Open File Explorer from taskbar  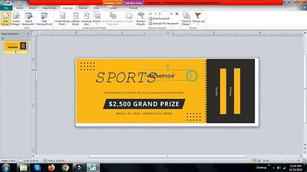(24, 168)
